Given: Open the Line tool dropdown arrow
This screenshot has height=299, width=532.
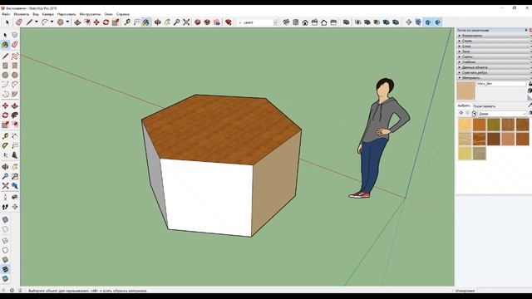Looking at the screenshot, I should coord(37,22).
